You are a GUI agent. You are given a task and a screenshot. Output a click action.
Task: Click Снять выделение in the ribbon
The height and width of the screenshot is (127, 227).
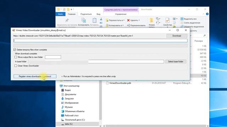pos(190,23)
